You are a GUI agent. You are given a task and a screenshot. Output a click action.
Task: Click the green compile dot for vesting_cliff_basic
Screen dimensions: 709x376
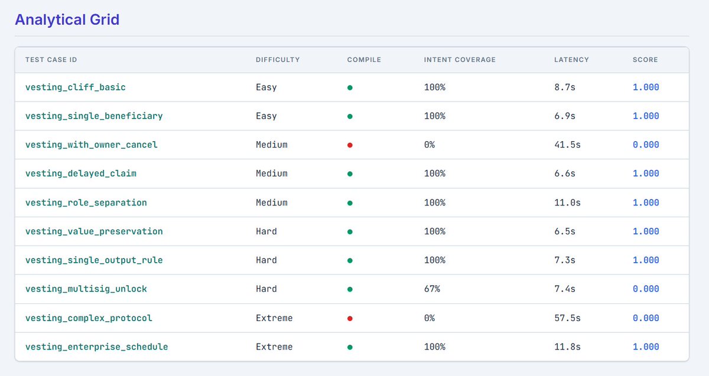pos(350,87)
